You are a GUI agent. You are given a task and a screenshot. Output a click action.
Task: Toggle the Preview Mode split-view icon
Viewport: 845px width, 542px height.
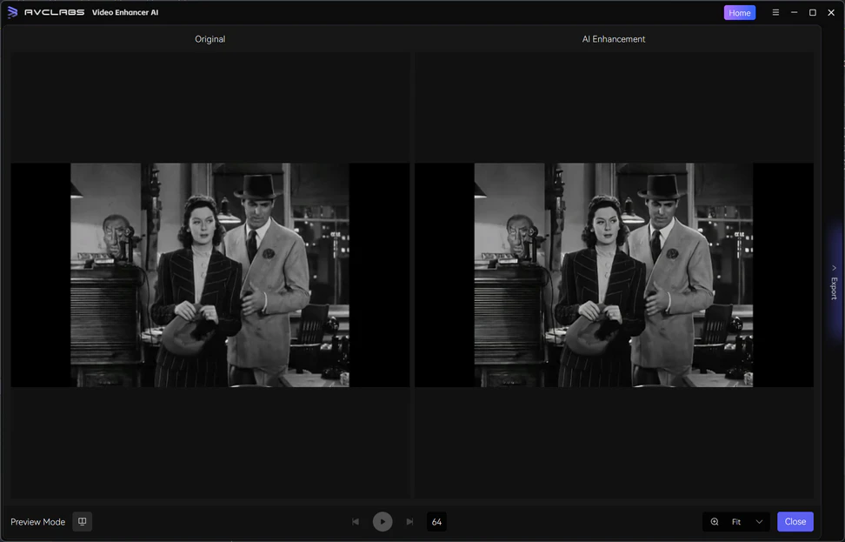[82, 521]
